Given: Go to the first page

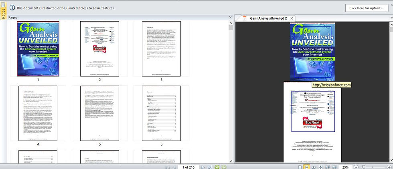Looking at the screenshot, I should [x=168, y=167].
